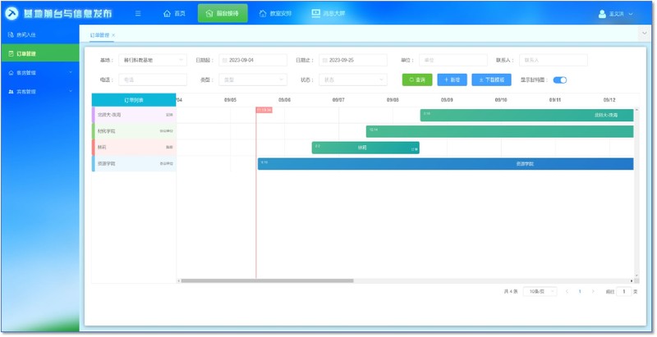Open the 10条/页 page size dropdown
Viewport: 657px width, 337px height.
pyautogui.click(x=540, y=291)
